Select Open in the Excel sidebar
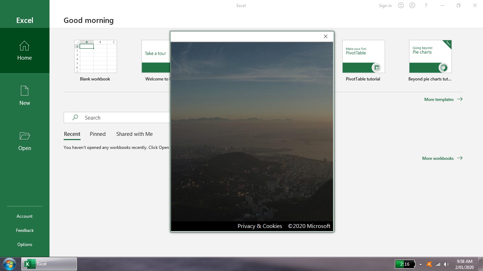The image size is (483, 271). click(25, 141)
